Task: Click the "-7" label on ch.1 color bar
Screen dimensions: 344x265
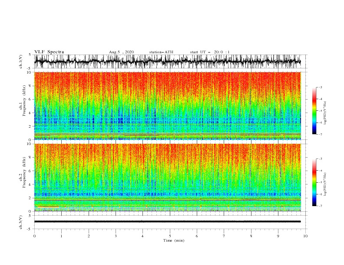Action: [x=321, y=134]
